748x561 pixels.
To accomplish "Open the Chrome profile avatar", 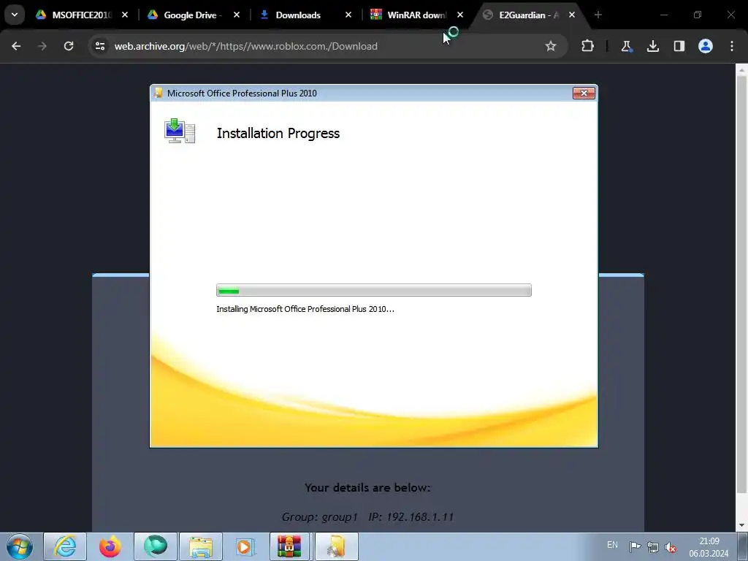I will [706, 46].
